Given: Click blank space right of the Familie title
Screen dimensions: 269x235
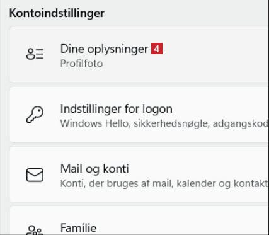Looking at the screenshot, I should tap(181, 228).
